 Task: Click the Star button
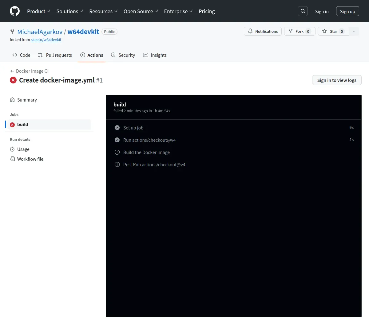pos(333,31)
